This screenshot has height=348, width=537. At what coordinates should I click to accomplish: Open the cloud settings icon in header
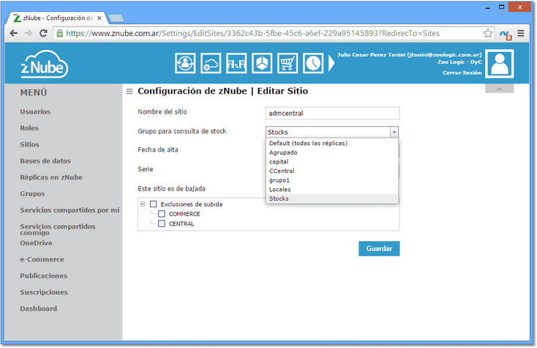click(211, 63)
